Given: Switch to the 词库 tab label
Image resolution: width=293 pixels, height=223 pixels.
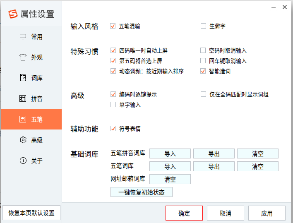Looking at the screenshot, I should (x=37, y=78).
